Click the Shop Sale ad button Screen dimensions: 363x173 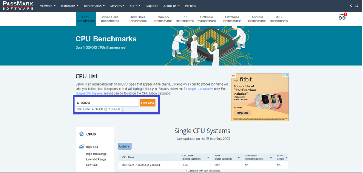242,113
